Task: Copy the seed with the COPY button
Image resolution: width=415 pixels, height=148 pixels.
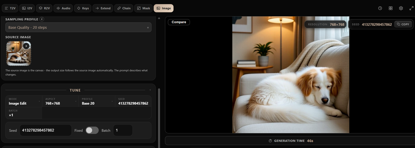Action: point(403,24)
